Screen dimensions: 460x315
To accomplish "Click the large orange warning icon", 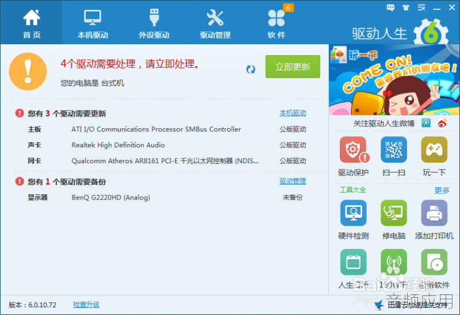I will pyautogui.click(x=28, y=71).
